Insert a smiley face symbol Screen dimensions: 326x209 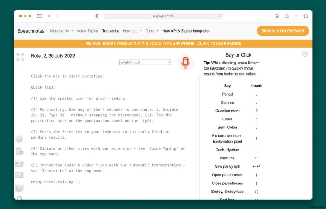(256, 192)
